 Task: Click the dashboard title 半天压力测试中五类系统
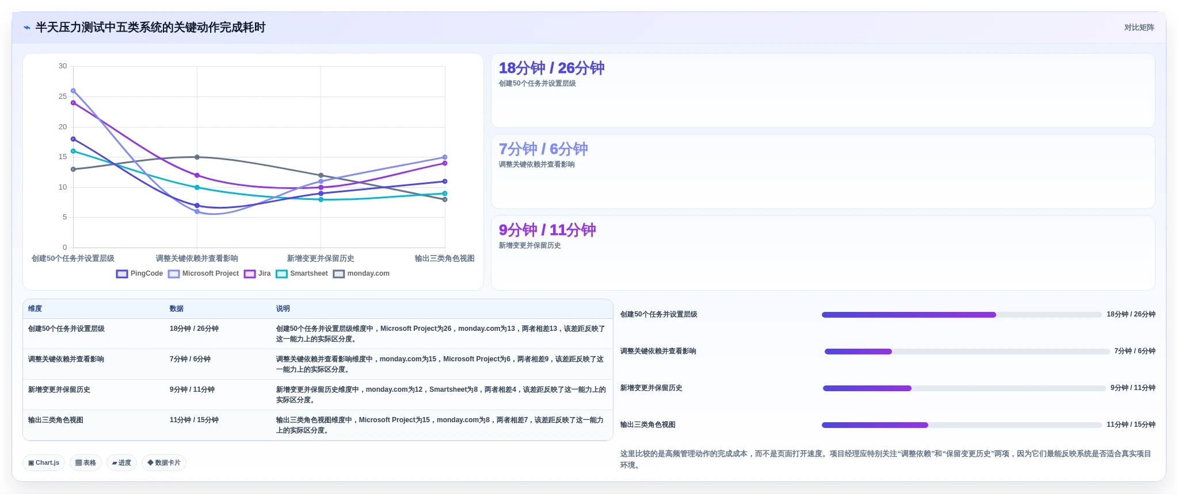tap(150, 28)
